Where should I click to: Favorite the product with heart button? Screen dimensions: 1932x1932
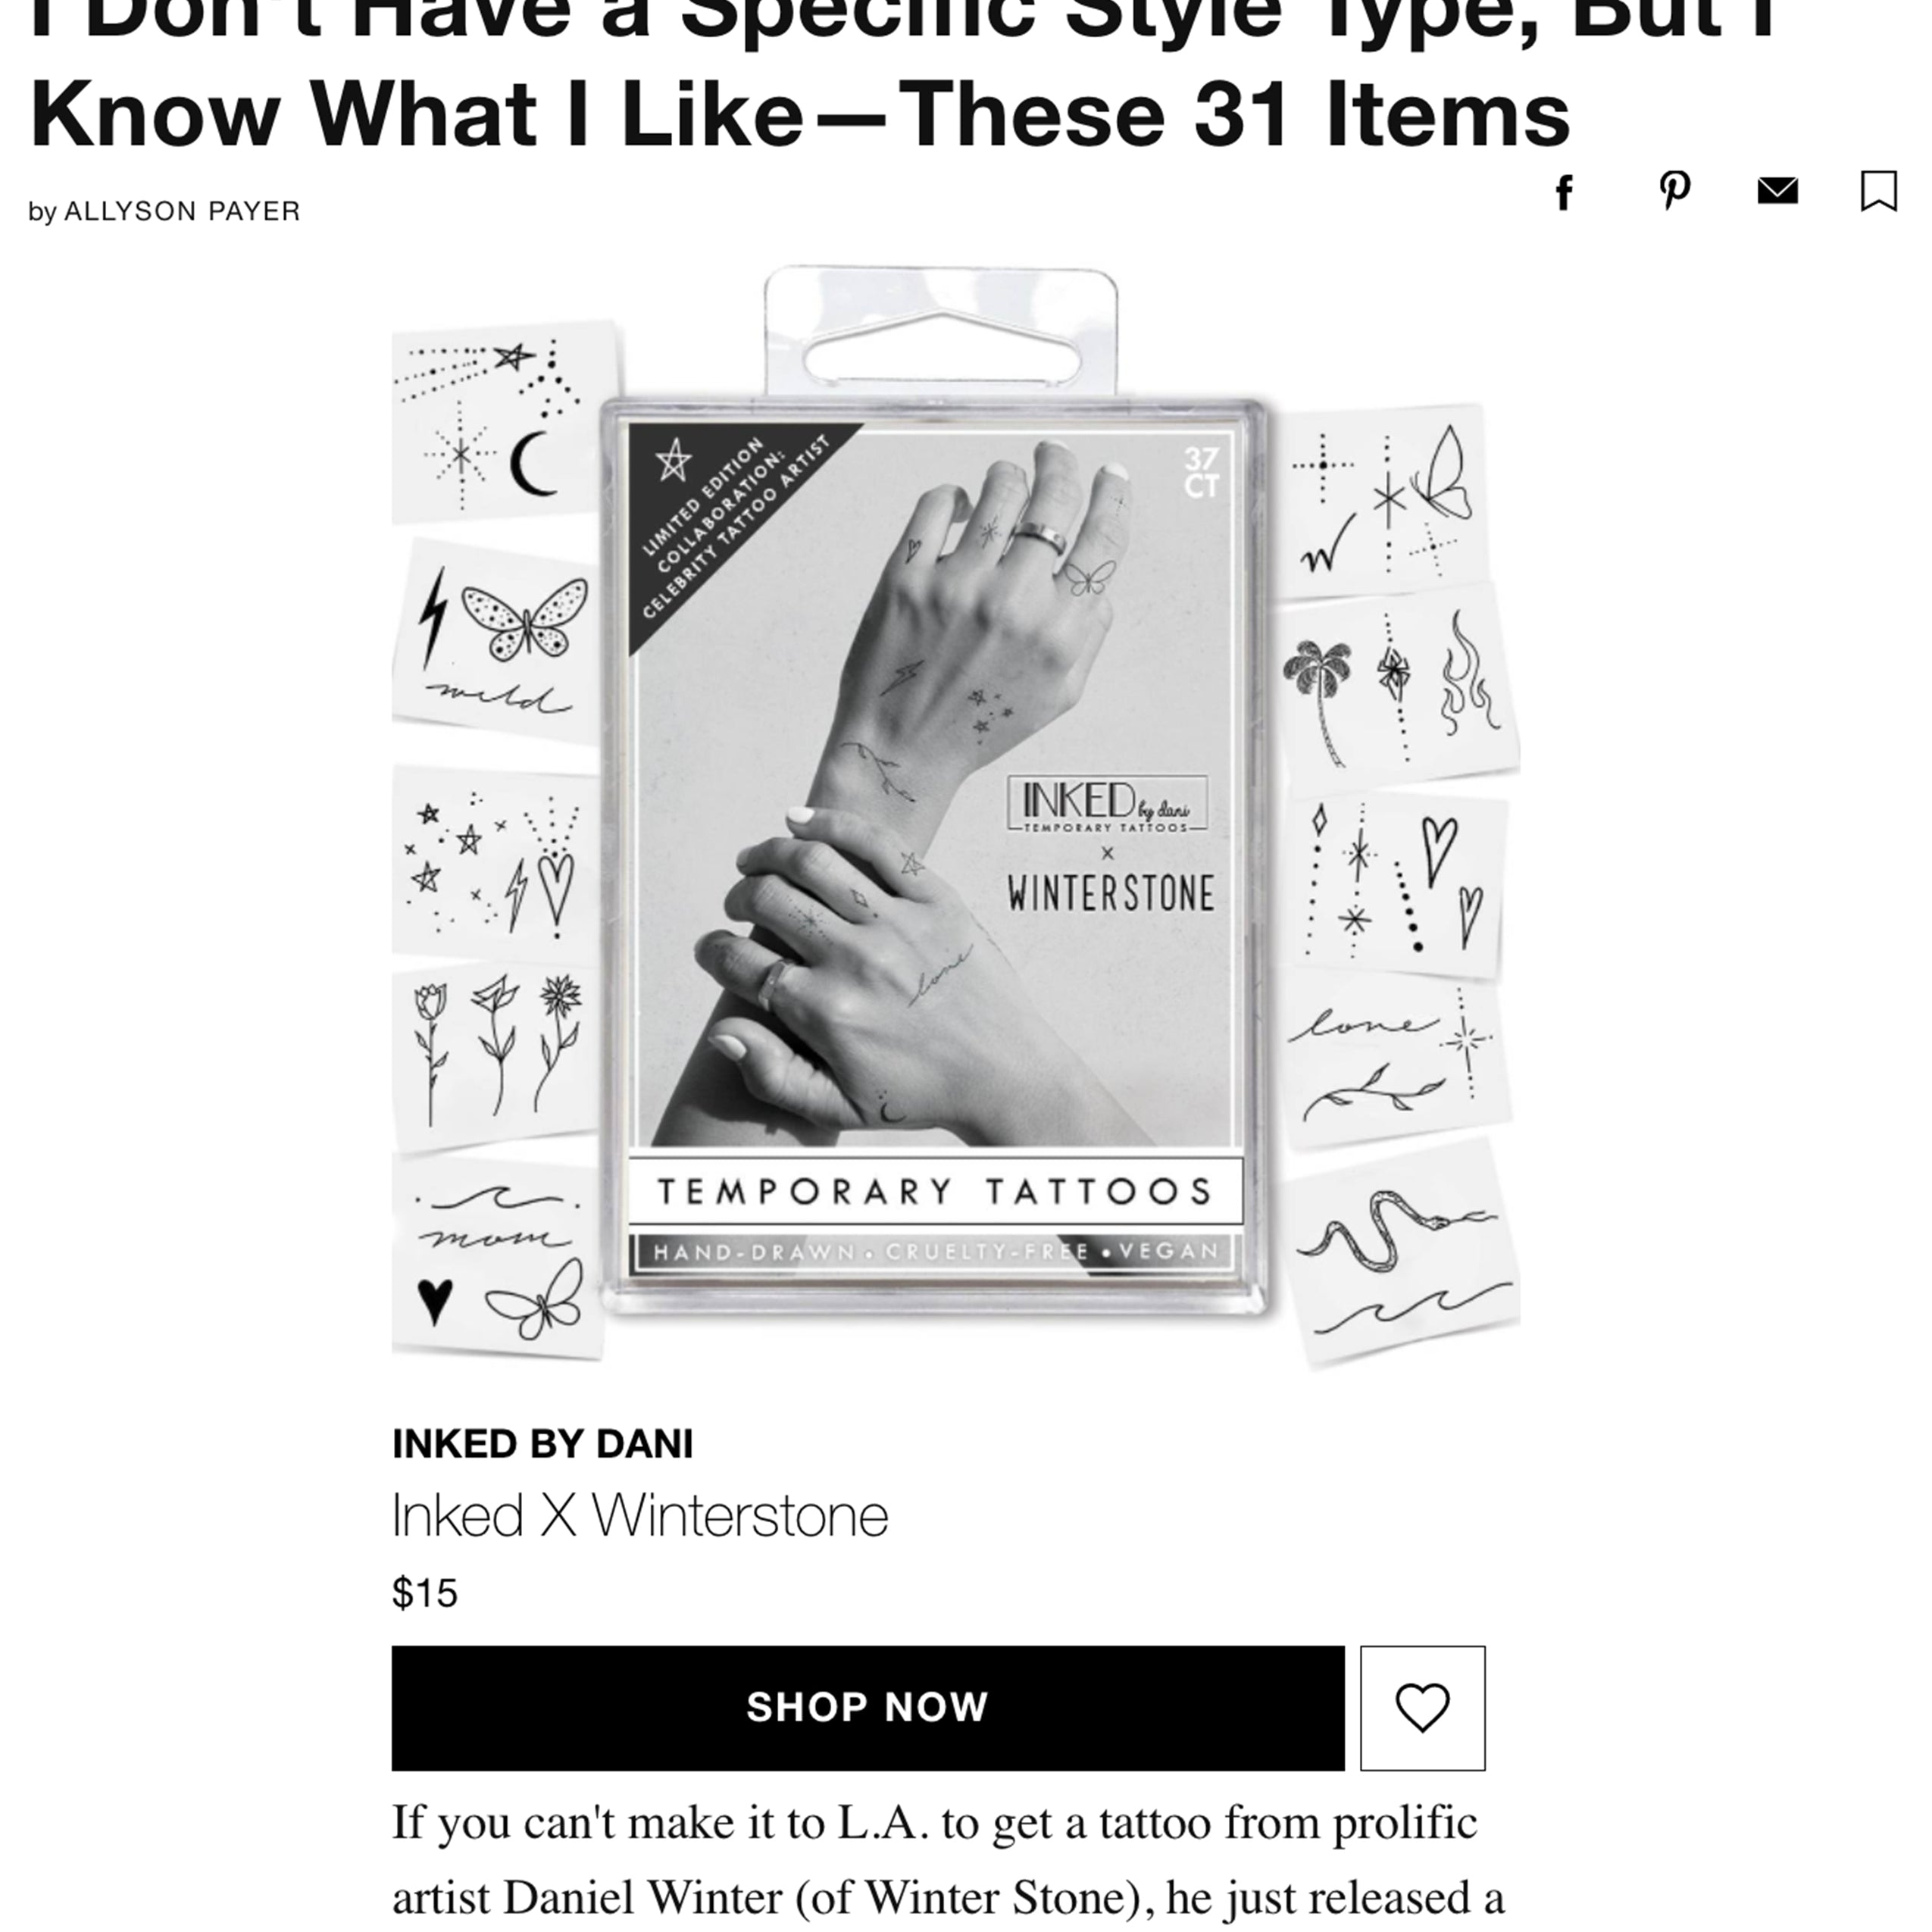pos(1422,1708)
